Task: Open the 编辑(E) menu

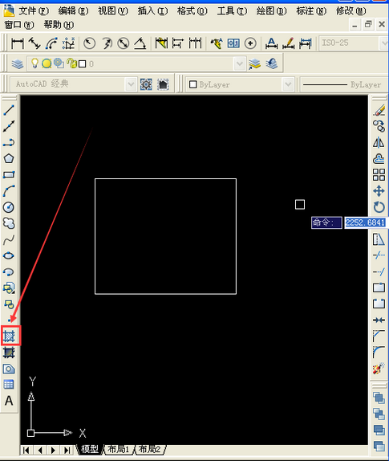Action: (74, 11)
